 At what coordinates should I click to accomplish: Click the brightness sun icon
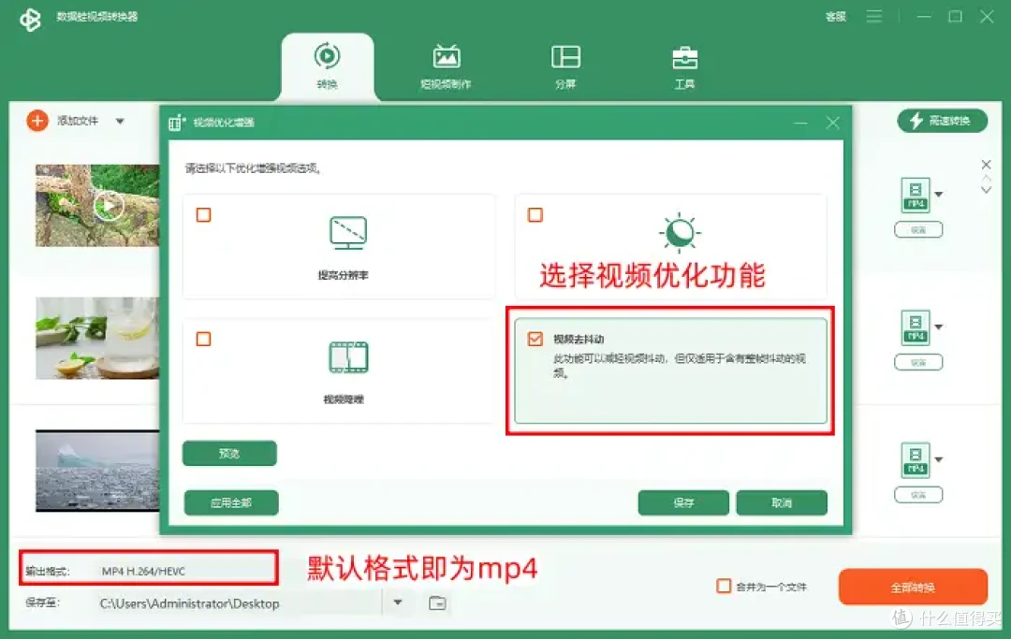pyautogui.click(x=680, y=231)
